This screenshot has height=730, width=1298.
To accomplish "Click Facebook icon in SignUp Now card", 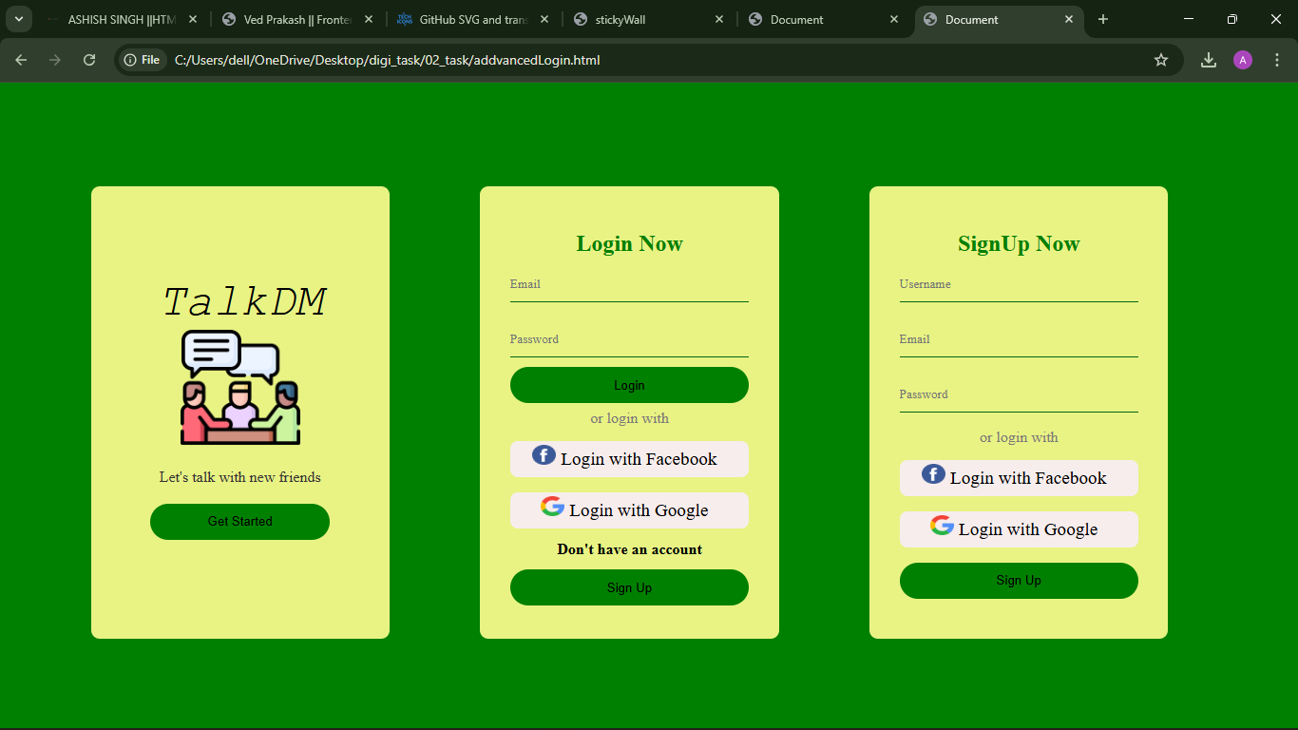I will (x=933, y=474).
